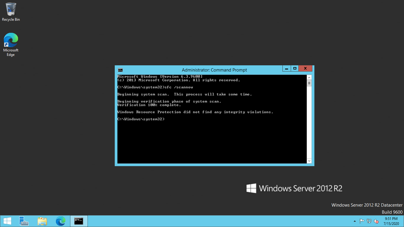404x227 pixels.
Task: Click the last C:\Windows\system32> prompt
Action: click(141, 119)
